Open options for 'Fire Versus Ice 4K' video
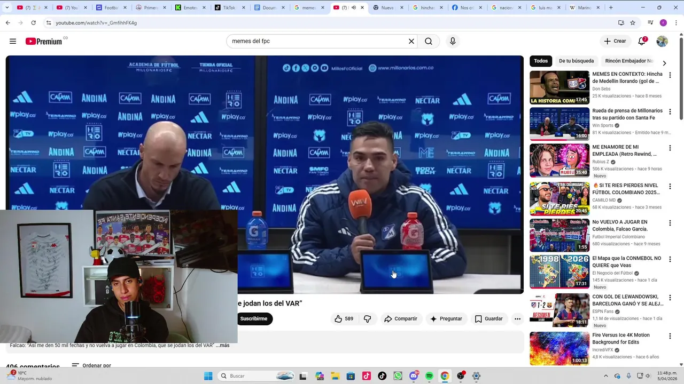 [670, 336]
